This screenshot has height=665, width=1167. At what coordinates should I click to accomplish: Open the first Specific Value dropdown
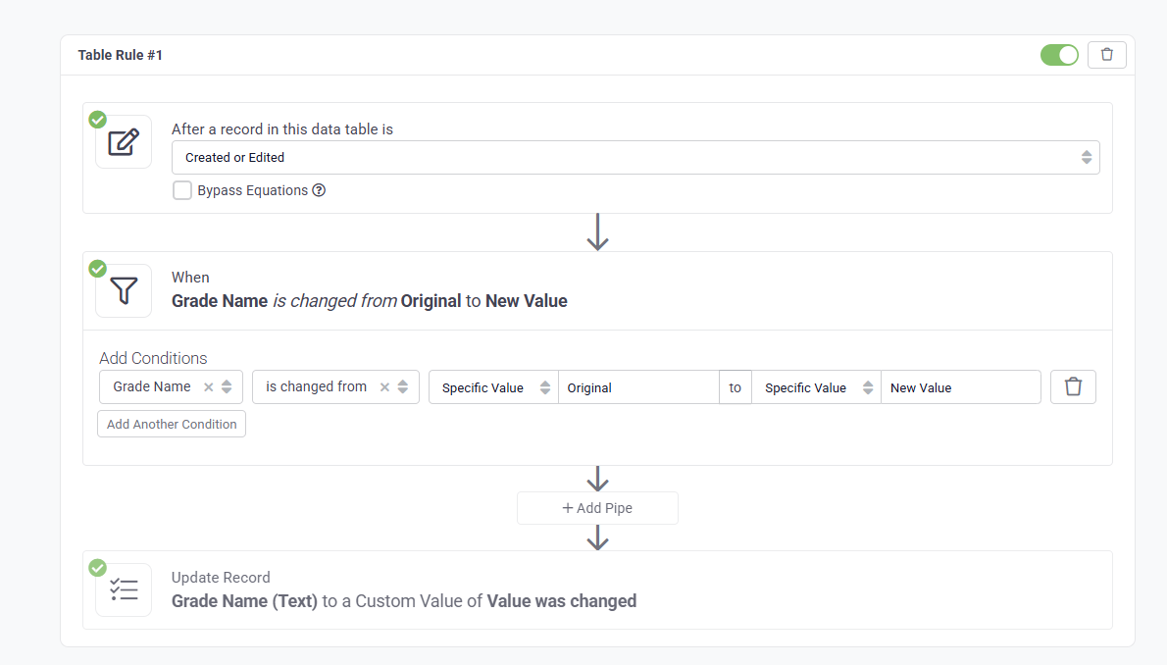pos(493,387)
